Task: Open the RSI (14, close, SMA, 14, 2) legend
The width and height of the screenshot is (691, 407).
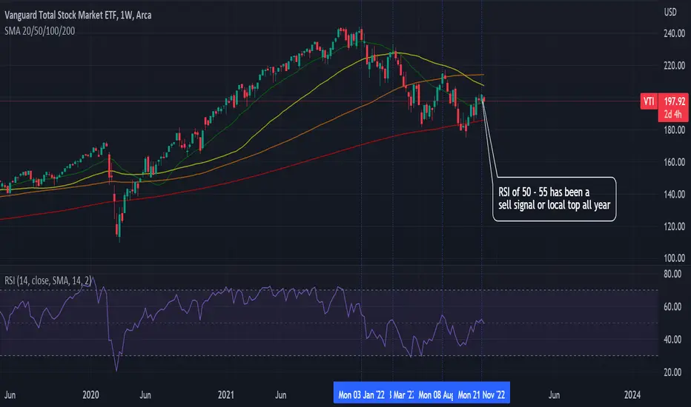Action: (x=48, y=280)
